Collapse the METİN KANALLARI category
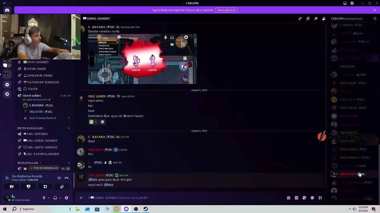The width and height of the screenshot is (380, 213). pos(31,128)
